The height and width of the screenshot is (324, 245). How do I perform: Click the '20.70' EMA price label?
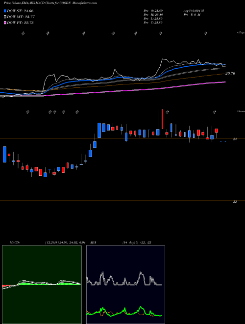coord(230,73)
